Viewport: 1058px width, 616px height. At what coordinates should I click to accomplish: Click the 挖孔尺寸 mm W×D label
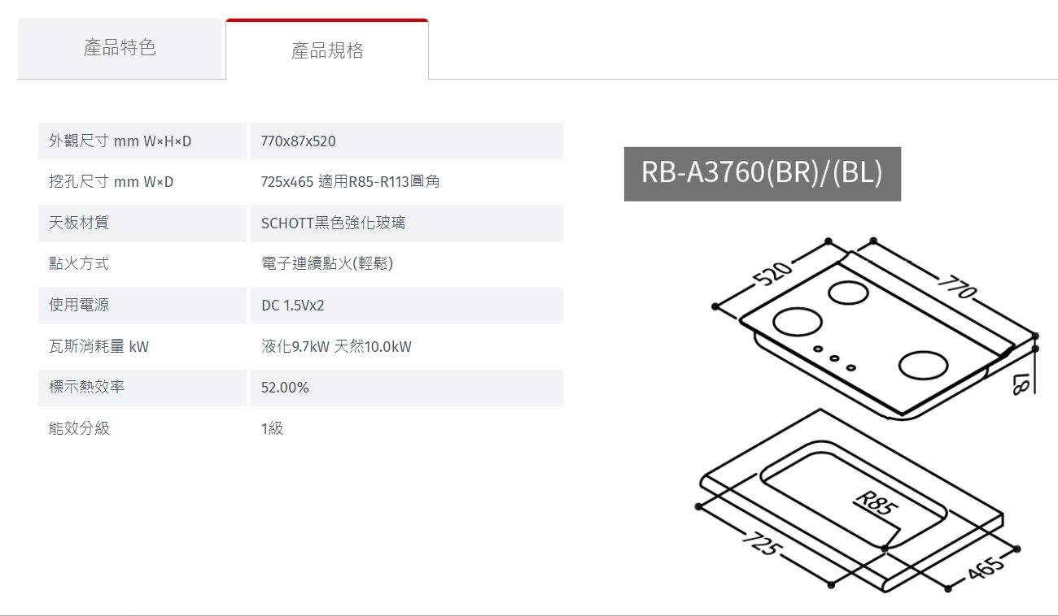111,182
